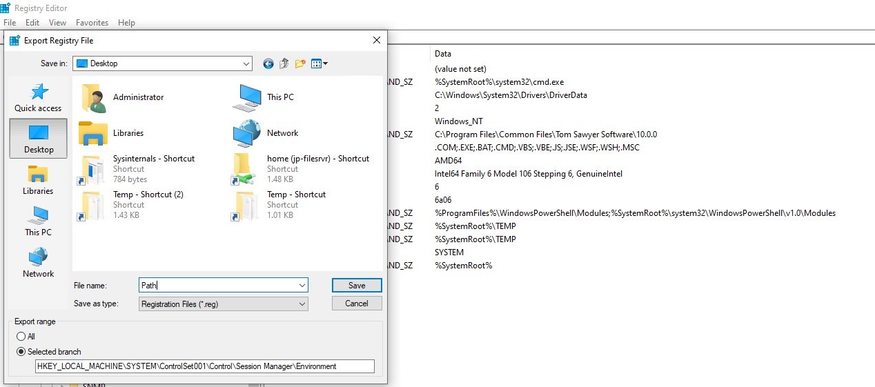Click the DriverData path value
875x387 pixels.
511,95
